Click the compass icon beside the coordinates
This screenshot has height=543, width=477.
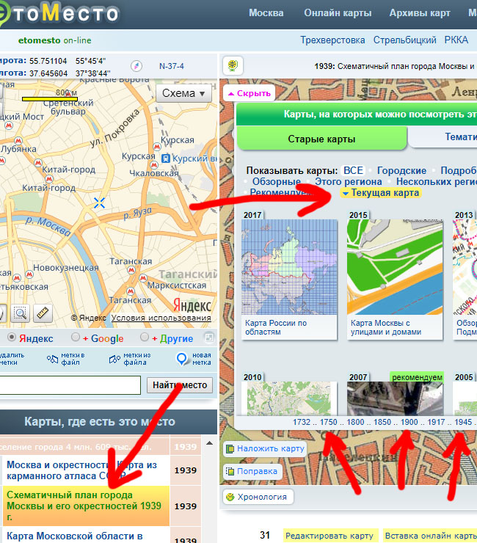pyautogui.click(x=135, y=65)
